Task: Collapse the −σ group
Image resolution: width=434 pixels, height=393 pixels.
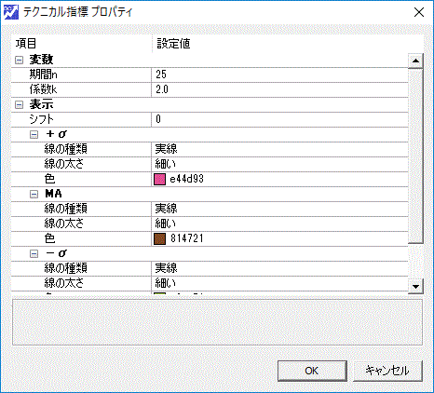Action: (x=34, y=253)
